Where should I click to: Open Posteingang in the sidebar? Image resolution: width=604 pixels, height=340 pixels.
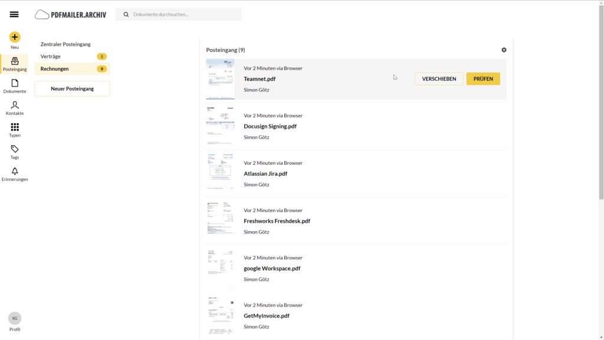15,64
